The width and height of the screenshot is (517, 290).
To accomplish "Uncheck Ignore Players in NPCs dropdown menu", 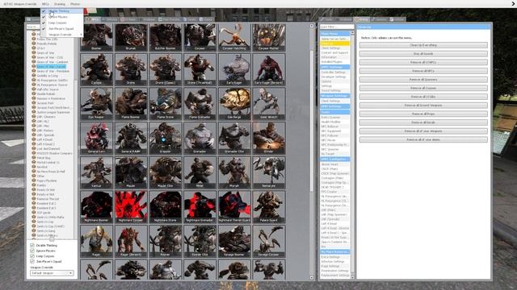I will coord(62,17).
